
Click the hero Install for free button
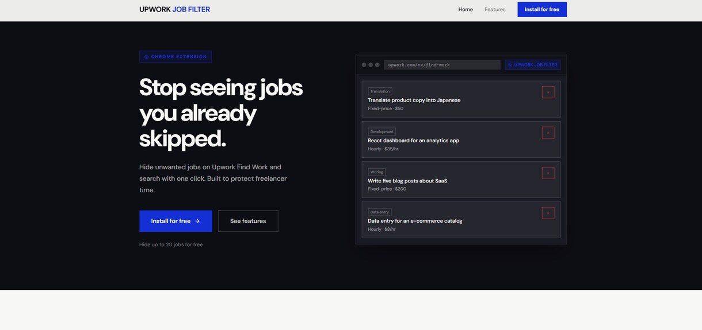(x=175, y=221)
